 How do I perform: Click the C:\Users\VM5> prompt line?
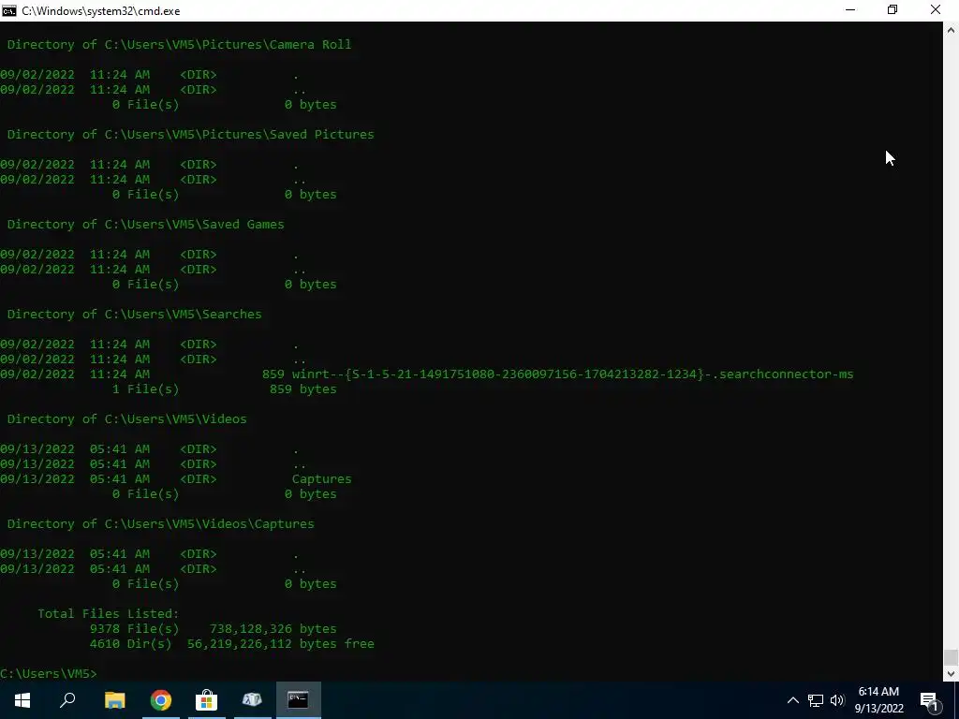(49, 673)
